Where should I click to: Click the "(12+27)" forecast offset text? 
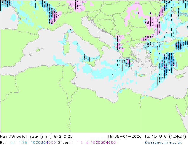coord(178,136)
